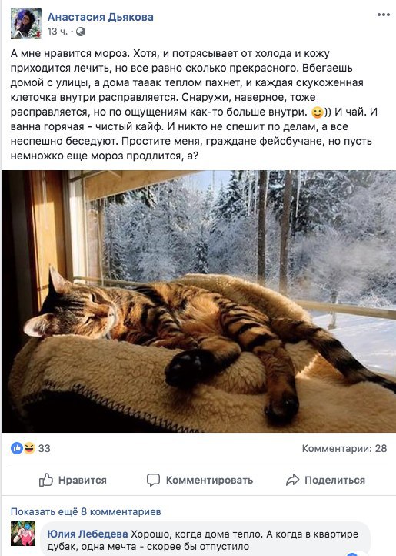Open the three-dot post options menu
Screen dimensions: 396x556
(x=383, y=15)
